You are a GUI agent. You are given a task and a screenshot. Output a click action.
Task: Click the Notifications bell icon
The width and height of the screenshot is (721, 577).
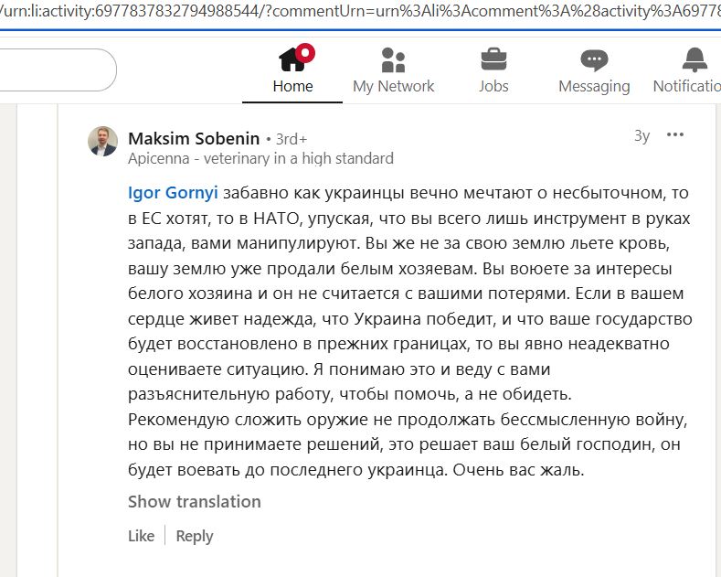694,60
